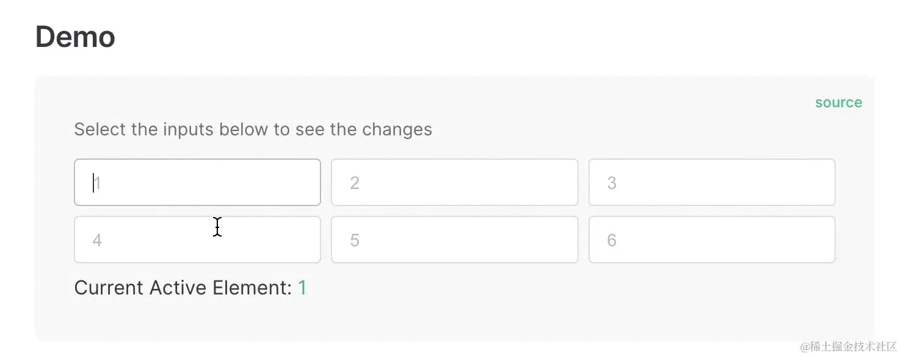The image size is (901, 356).
Task: Focus the last input in the top row
Action: tap(712, 182)
